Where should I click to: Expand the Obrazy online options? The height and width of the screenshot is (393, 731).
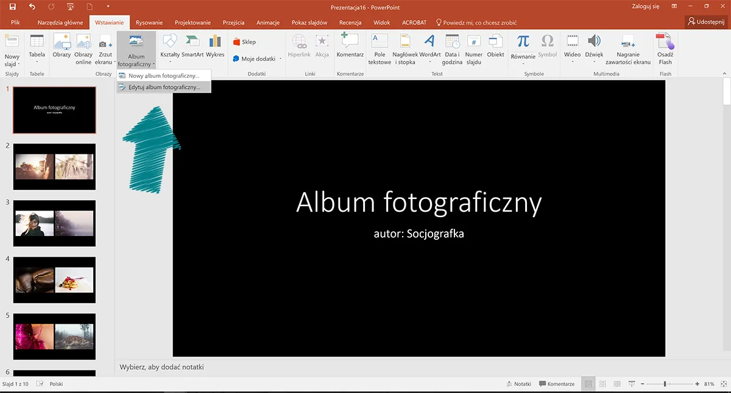[83, 47]
